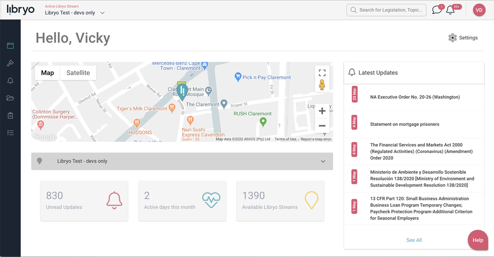
Task: Open the VD user avatar menu
Action: point(479,10)
